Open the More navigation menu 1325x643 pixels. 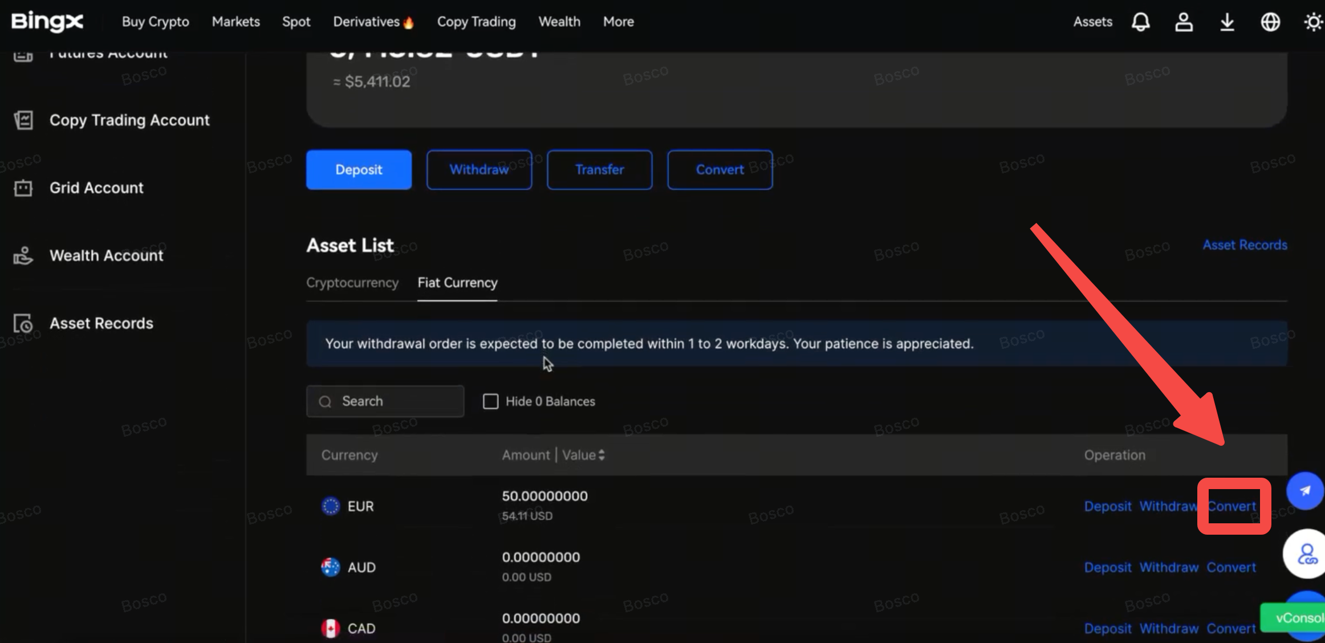pos(618,22)
